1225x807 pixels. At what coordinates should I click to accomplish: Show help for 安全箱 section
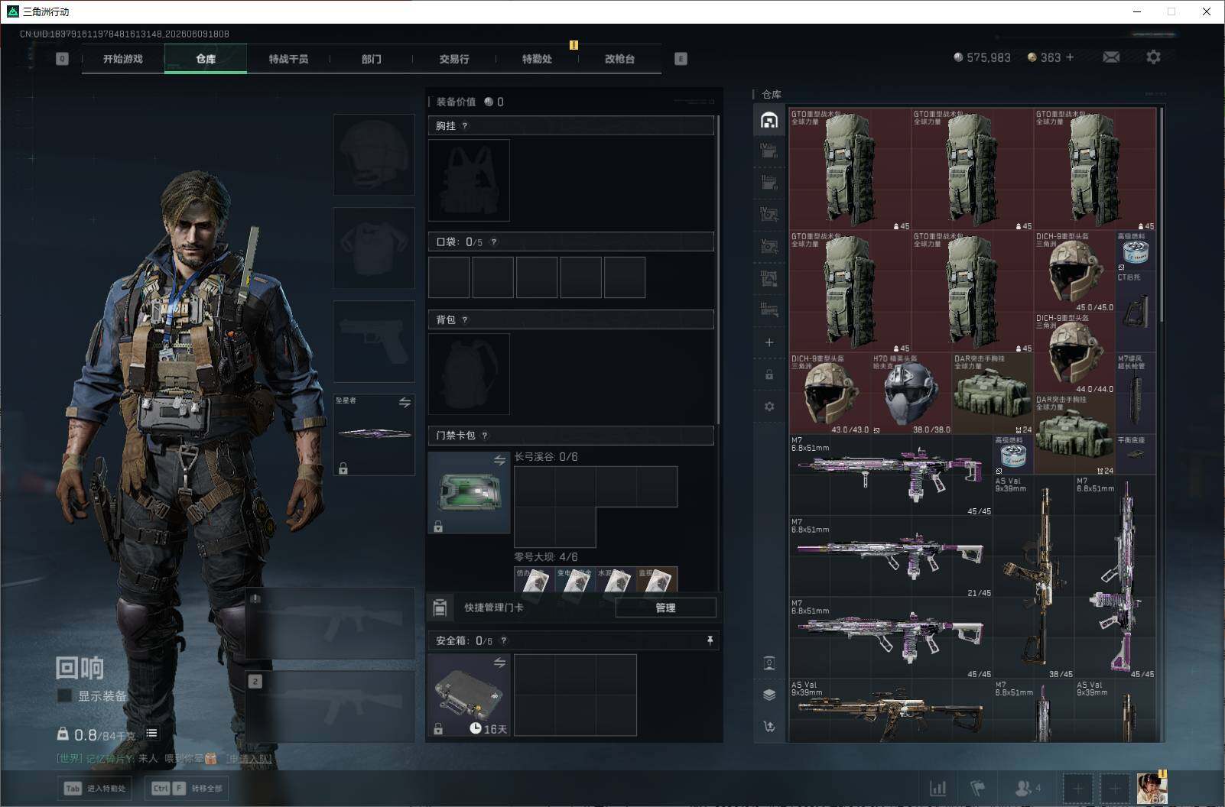tap(504, 641)
